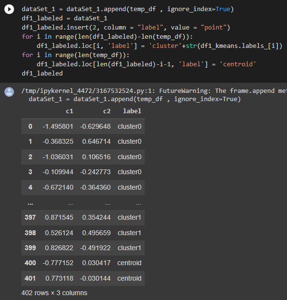Click the value 0.106516 in c2
The image size is (287, 300).
(x=96, y=157)
